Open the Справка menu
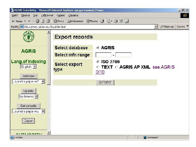Viewport: 196px width, 147px height. (73, 15)
